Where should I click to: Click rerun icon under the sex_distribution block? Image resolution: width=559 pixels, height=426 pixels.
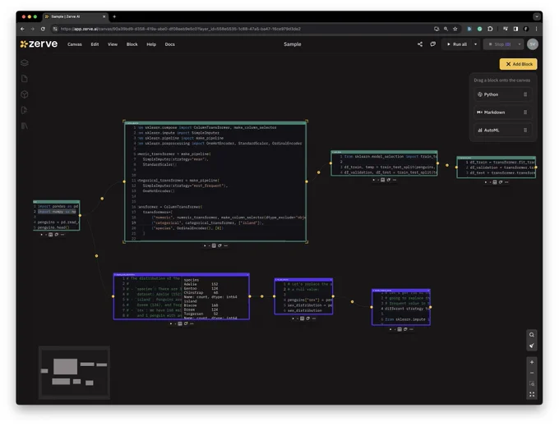point(307,318)
